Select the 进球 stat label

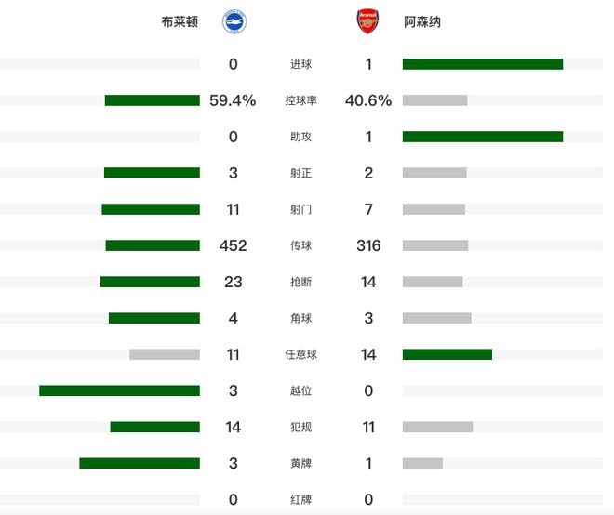300,64
